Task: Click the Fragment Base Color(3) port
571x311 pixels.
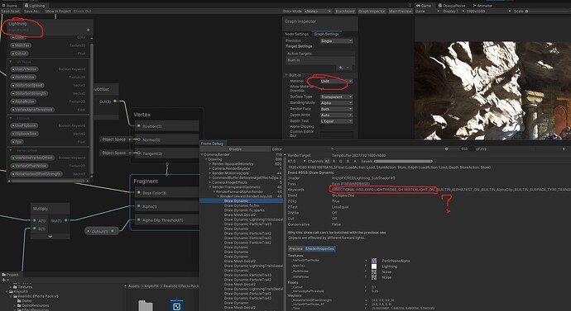Action: 138,192
